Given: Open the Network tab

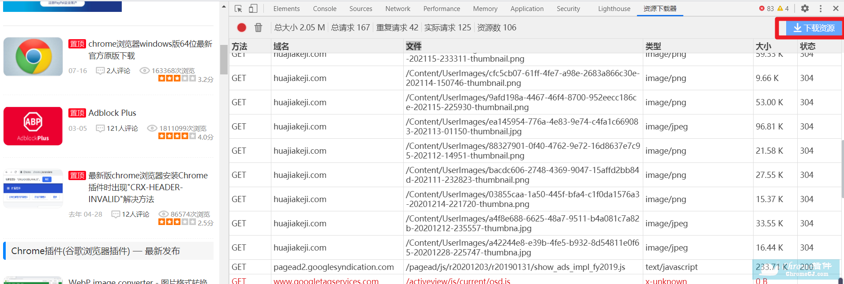Looking at the screenshot, I should 398,8.
